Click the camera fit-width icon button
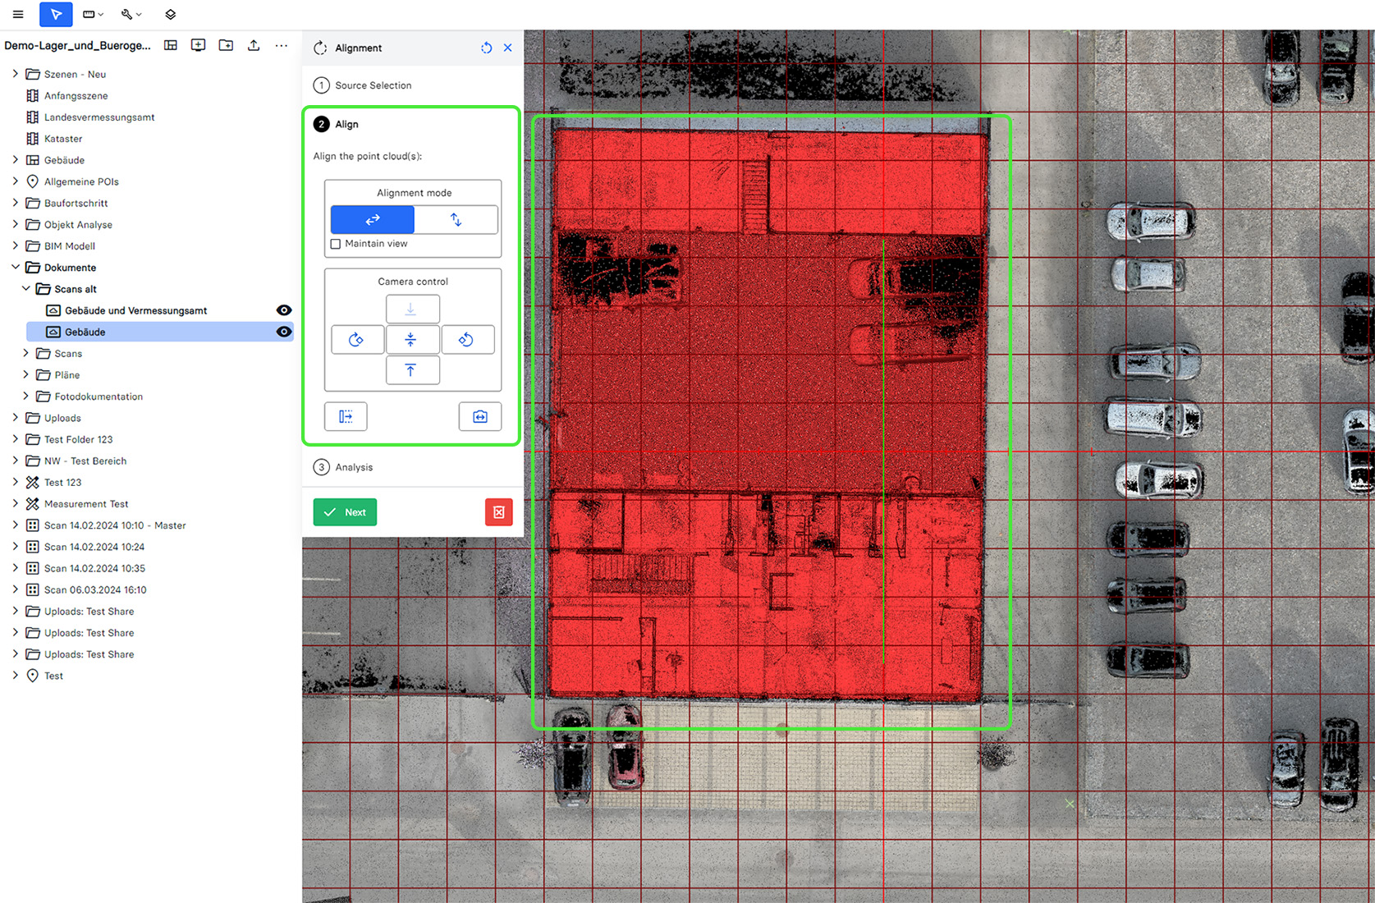1375x903 pixels. pyautogui.click(x=480, y=417)
